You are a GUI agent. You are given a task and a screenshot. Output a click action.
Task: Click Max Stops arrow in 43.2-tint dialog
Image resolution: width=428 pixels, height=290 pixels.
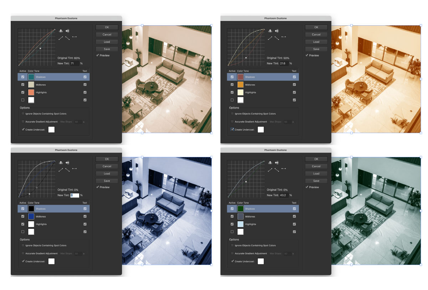pos(293,253)
